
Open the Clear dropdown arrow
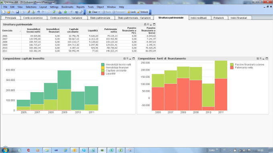99,12
